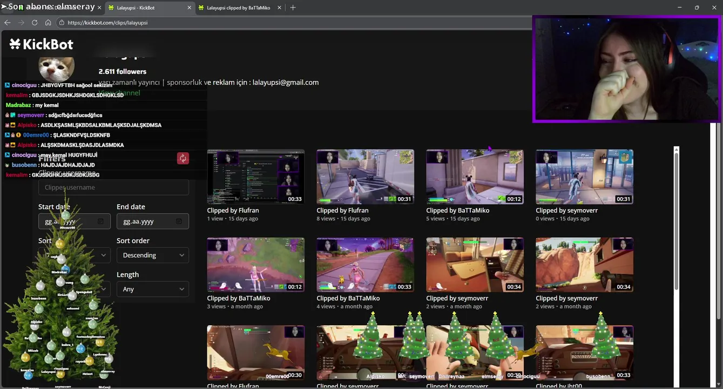Click 'Clipped by BaTTaMiko' title above 4 views
The width and height of the screenshot is (723, 389).
[x=348, y=298]
